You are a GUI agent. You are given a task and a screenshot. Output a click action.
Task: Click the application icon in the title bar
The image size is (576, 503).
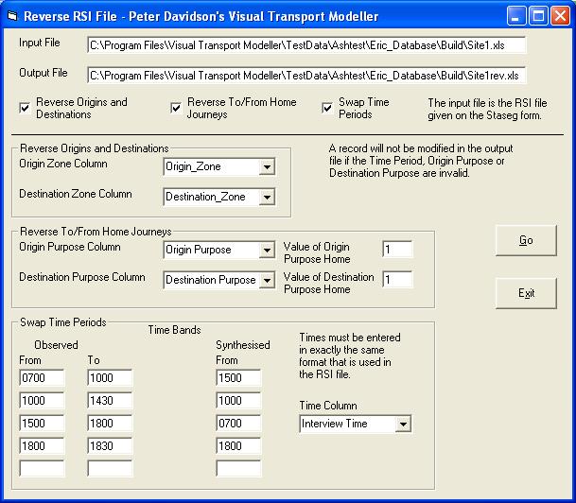pyautogui.click(x=13, y=16)
